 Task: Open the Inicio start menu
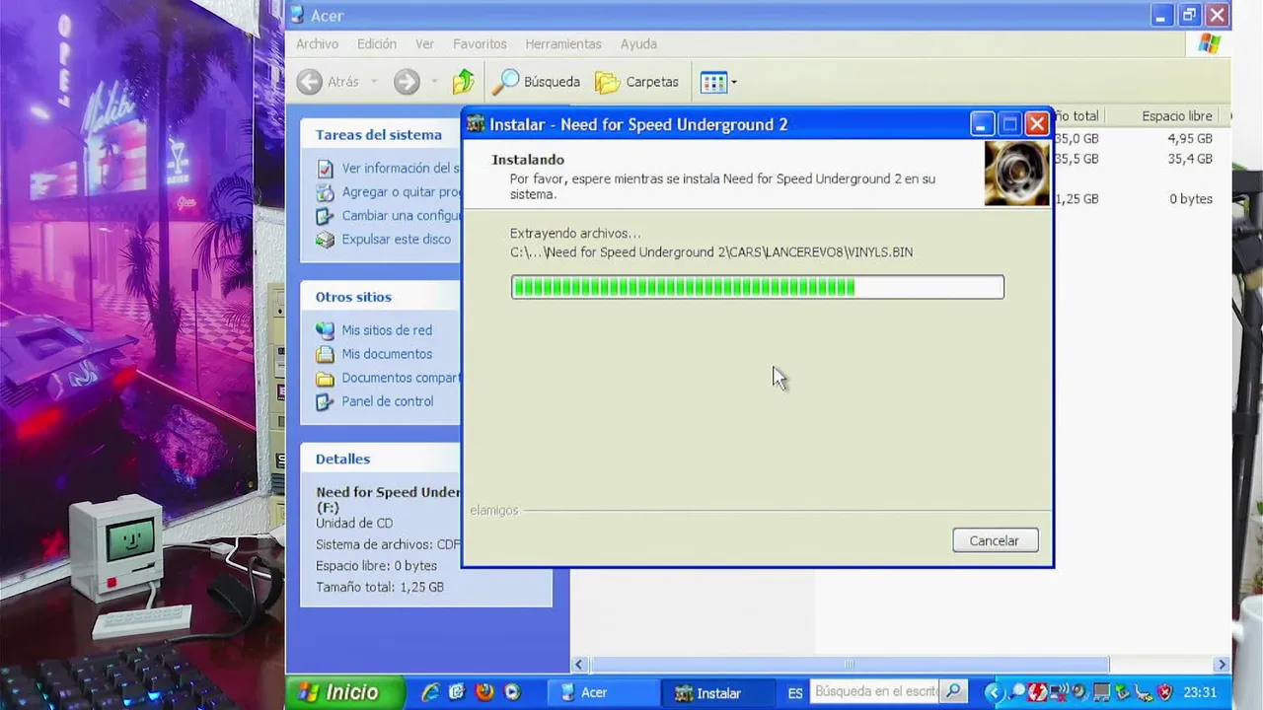pyautogui.click(x=345, y=692)
